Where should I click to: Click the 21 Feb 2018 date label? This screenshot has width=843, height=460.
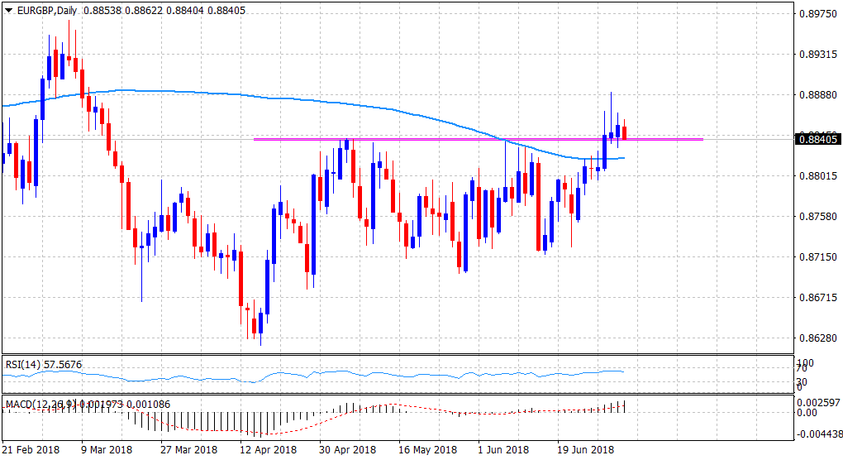(x=31, y=450)
